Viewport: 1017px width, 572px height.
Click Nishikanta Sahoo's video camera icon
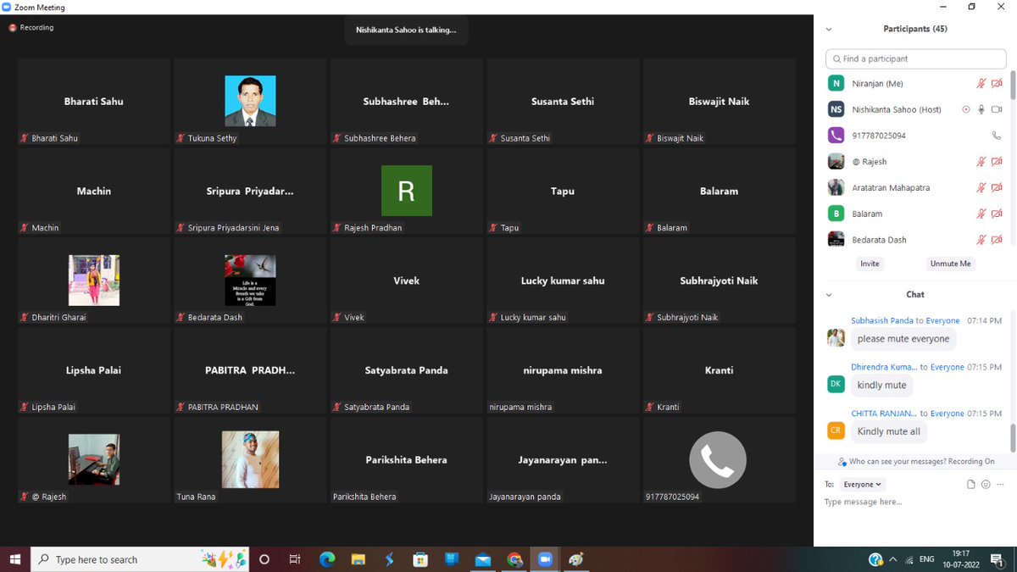click(x=997, y=109)
